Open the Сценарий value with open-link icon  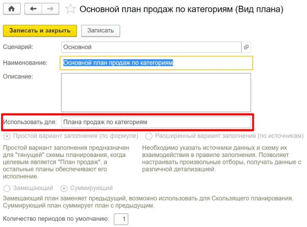point(246,47)
